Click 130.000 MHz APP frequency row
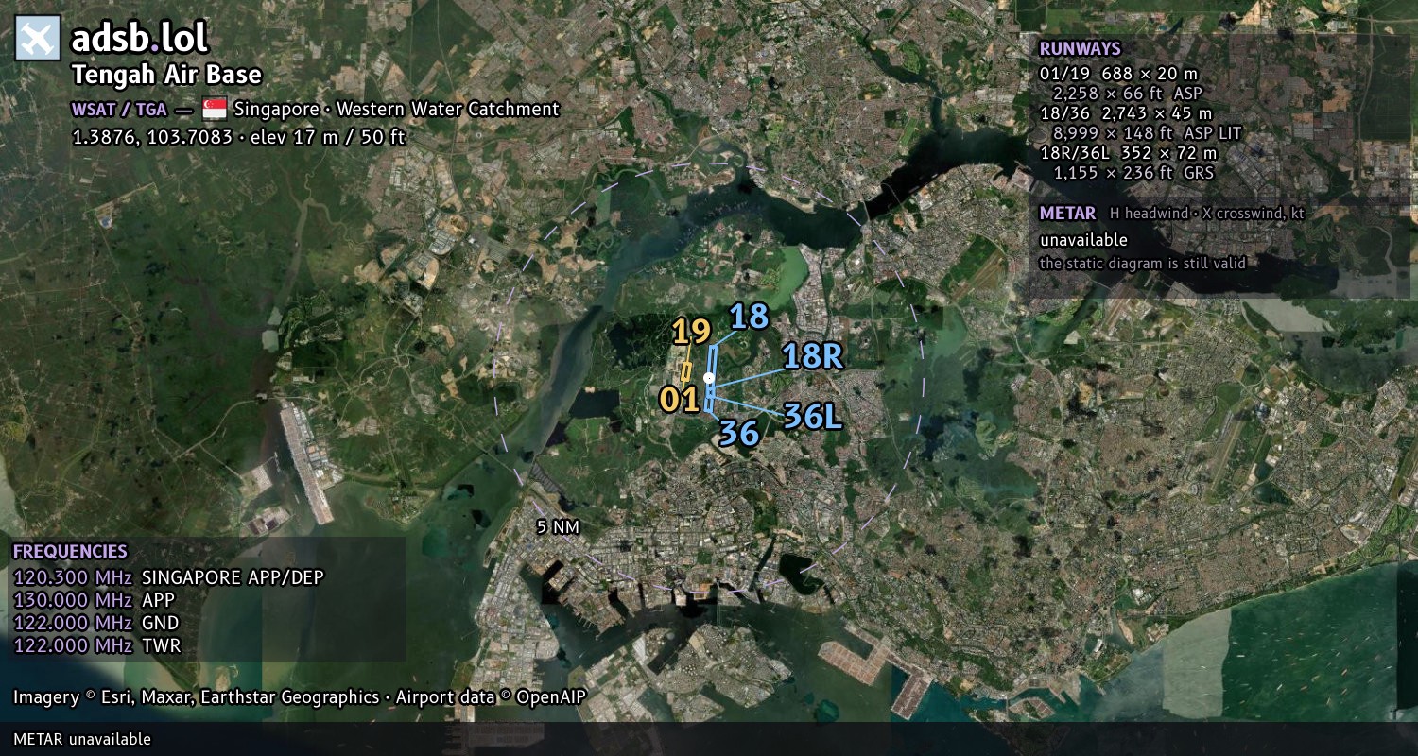Screen dimensions: 1418x756 (94, 600)
